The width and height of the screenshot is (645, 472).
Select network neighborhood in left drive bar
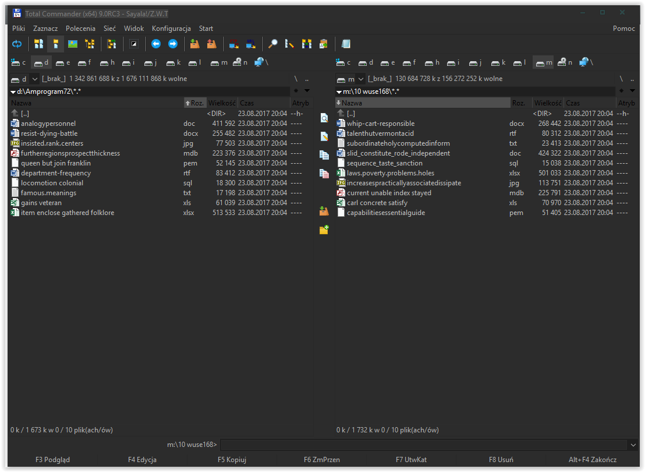pyautogui.click(x=261, y=62)
